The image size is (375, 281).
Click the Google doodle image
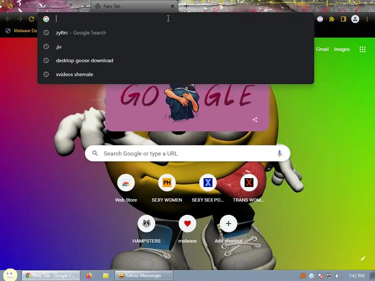[x=187, y=107]
